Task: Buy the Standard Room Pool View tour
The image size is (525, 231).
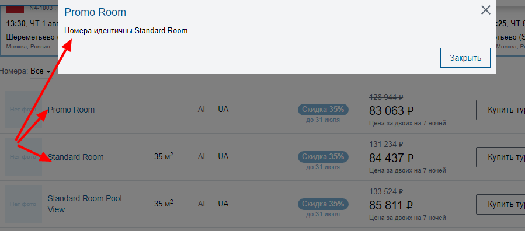Action: [500, 204]
